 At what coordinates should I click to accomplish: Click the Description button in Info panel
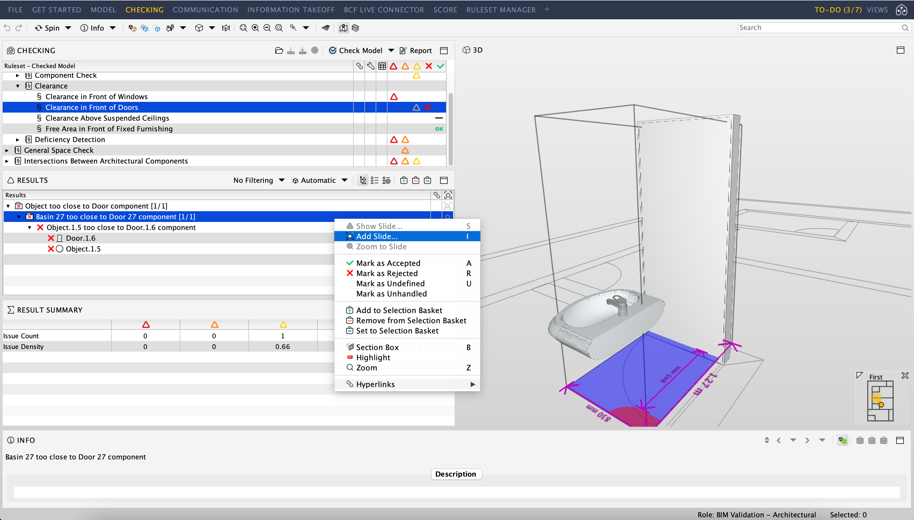pyautogui.click(x=456, y=474)
